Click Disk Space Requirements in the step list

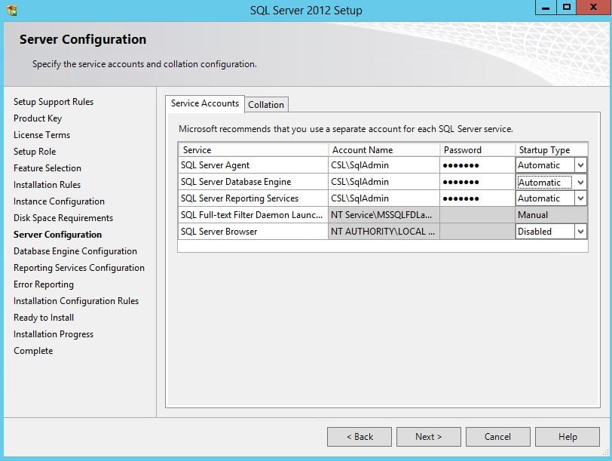coord(63,218)
